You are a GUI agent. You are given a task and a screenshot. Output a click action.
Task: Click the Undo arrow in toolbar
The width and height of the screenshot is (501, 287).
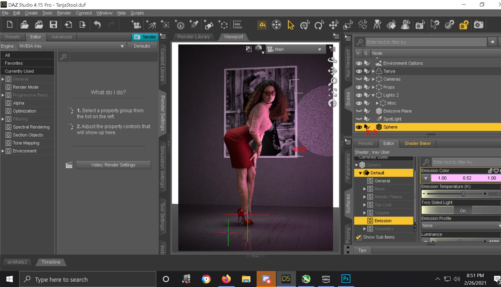click(x=97, y=25)
